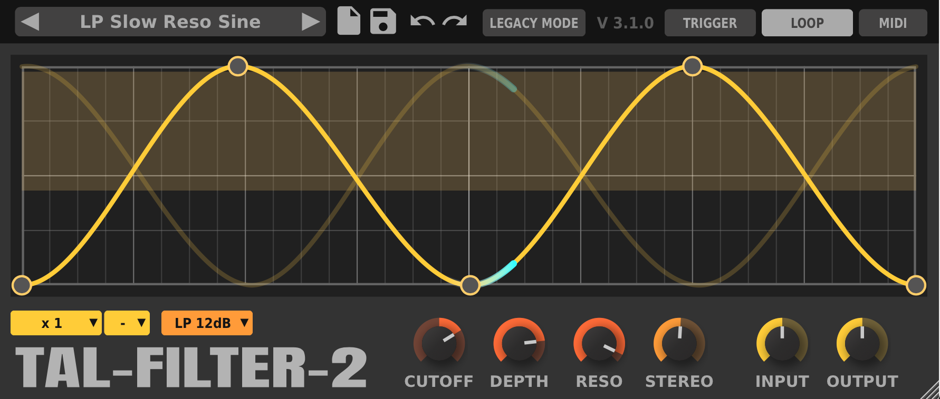940x399 pixels.
Task: Open the x 1 speed multiplier dropdown
Action: click(56, 323)
